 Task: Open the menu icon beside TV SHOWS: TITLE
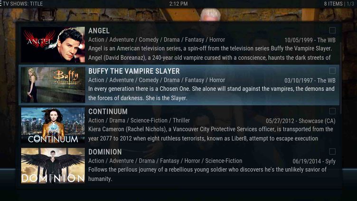click(x=0, y=4)
